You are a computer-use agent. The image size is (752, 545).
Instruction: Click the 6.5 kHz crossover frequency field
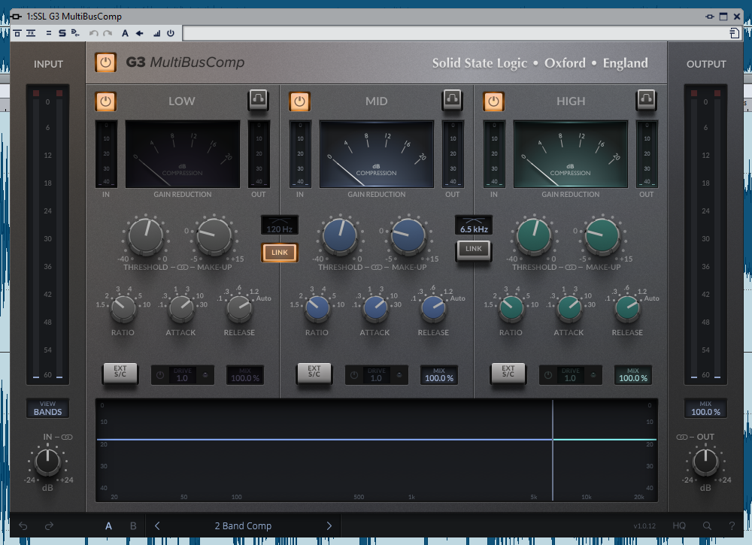(x=473, y=225)
